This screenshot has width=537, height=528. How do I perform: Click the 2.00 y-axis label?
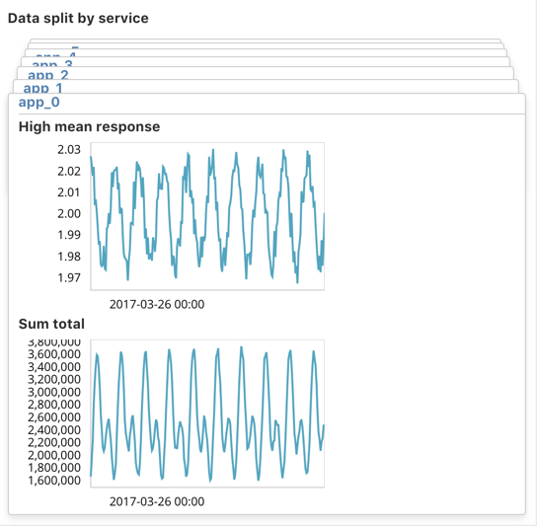(69, 213)
